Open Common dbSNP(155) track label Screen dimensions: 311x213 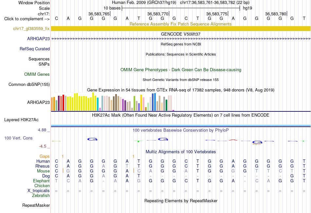click(29, 84)
